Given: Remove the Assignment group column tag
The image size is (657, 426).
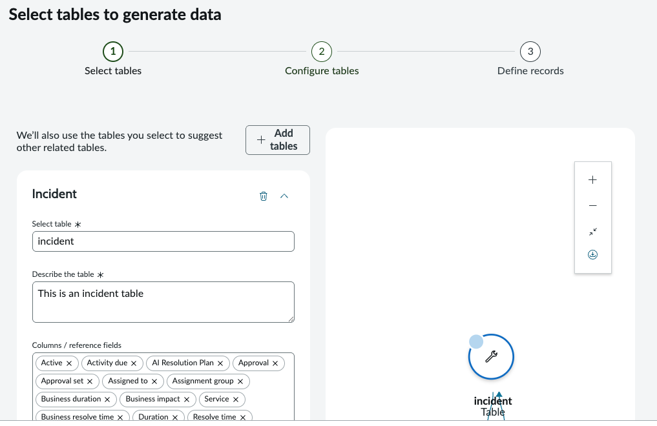Looking at the screenshot, I should click(x=240, y=381).
